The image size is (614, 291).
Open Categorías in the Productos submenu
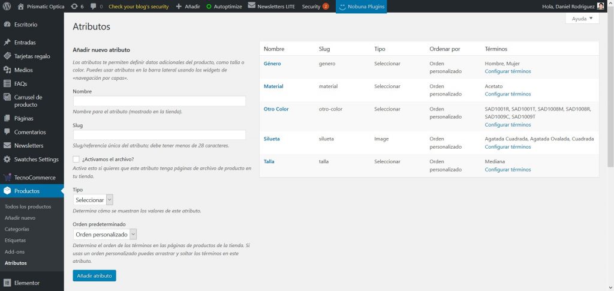[17, 229]
